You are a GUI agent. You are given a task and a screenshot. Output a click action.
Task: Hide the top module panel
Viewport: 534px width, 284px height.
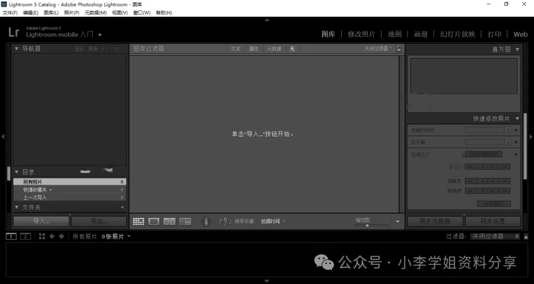click(267, 20)
